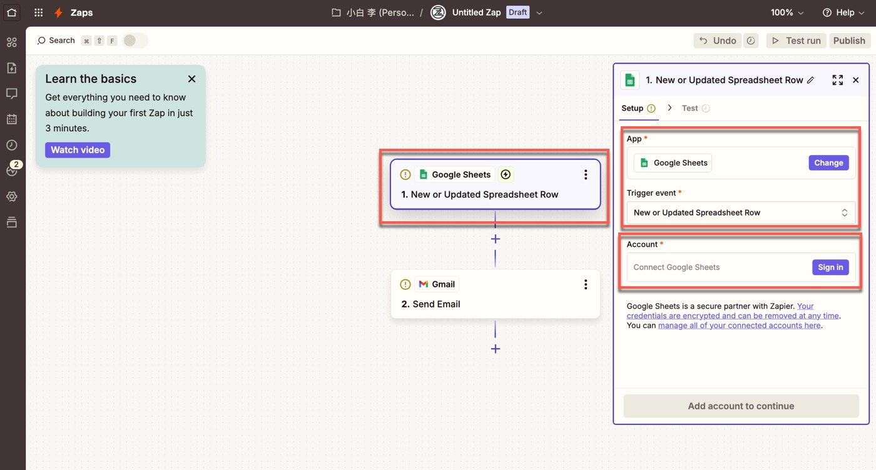The width and height of the screenshot is (876, 470).
Task: Click the Google Sheets chip on step 1
Action: [454, 175]
